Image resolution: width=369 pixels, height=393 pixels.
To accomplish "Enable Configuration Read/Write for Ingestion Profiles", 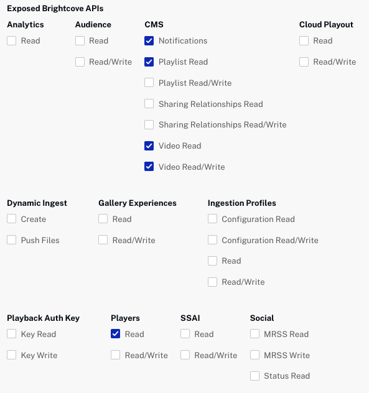I will [212, 240].
